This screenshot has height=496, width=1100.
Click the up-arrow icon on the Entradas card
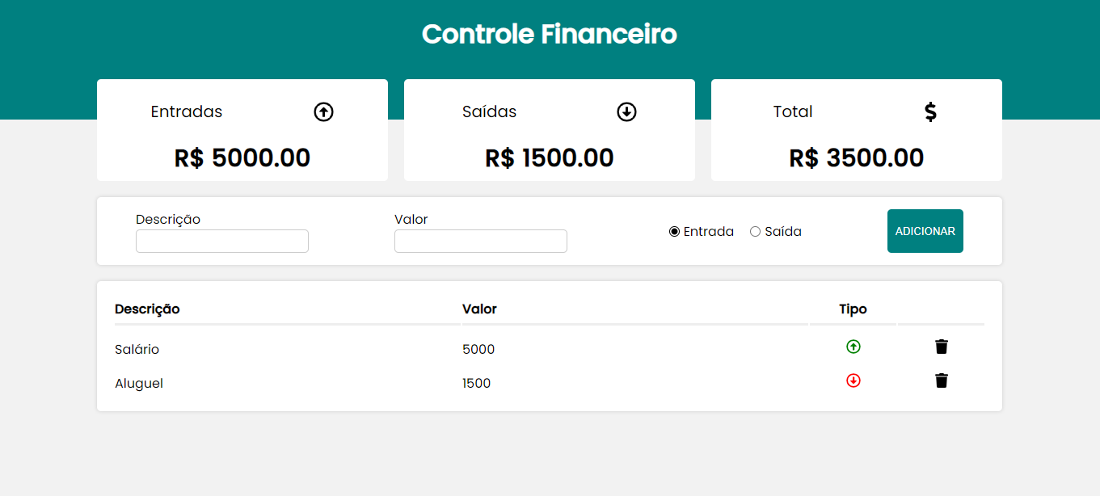323,111
